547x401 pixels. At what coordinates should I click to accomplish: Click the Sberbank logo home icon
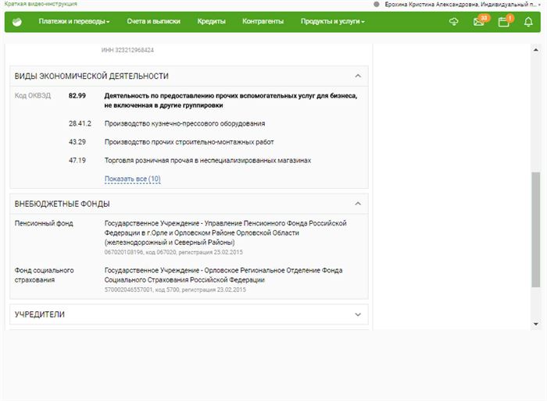16,22
